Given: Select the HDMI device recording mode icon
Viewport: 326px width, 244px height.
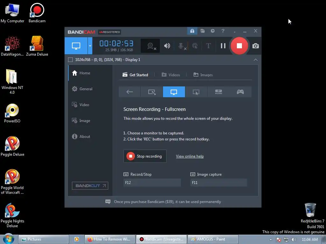Looking at the screenshot, I should pyautogui.click(x=218, y=92).
